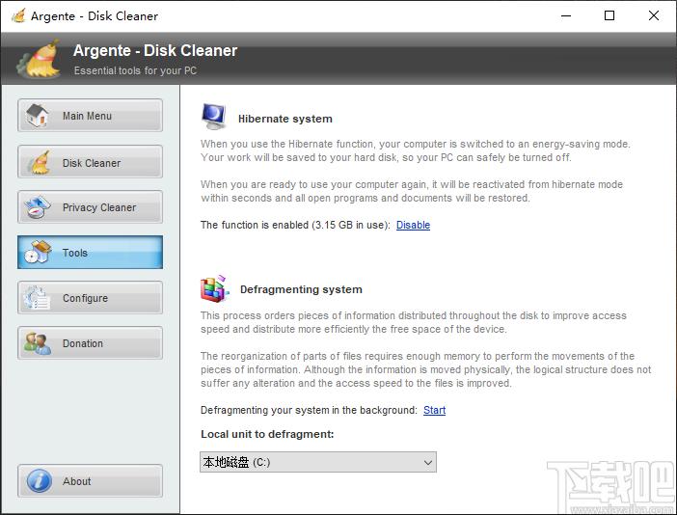
Task: Click the title bar app icon
Action: point(18,16)
